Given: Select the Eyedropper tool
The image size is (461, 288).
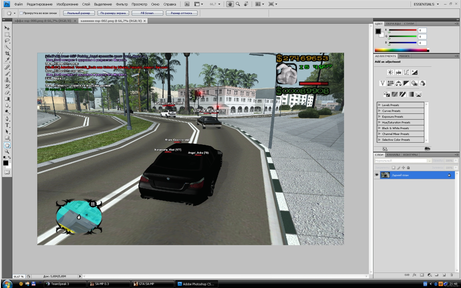Looking at the screenshot, I should [x=7, y=60].
